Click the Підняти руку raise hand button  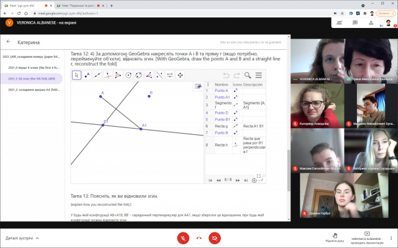pos(335,237)
